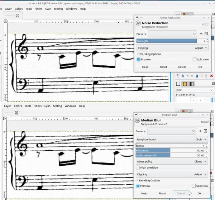Click the new layer group icon

coord(183,76)
